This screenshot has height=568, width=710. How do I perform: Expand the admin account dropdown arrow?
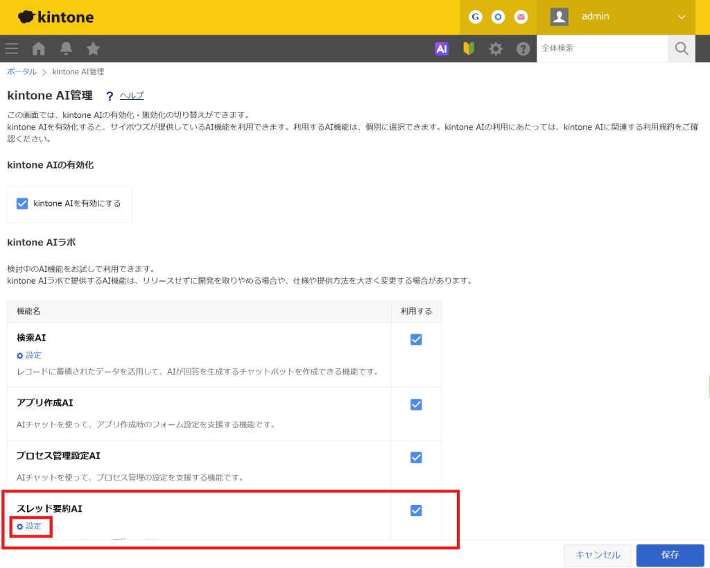point(682,17)
